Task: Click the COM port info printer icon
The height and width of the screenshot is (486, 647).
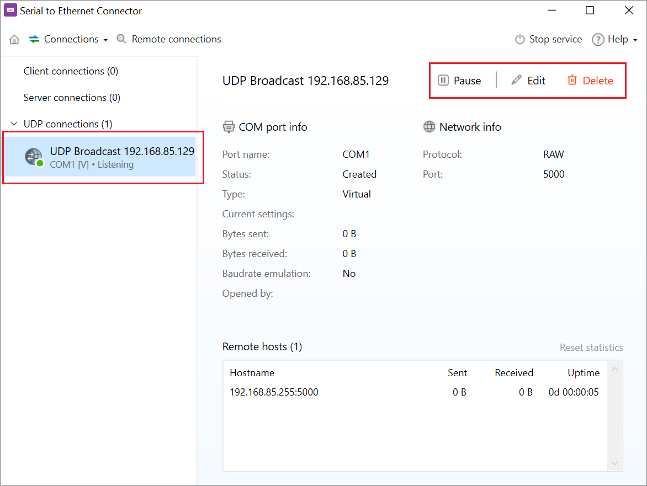Action: (x=229, y=127)
